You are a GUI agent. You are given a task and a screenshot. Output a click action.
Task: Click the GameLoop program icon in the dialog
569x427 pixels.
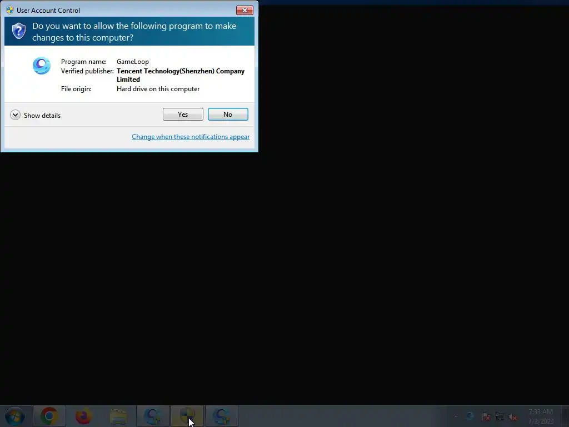[x=41, y=66]
